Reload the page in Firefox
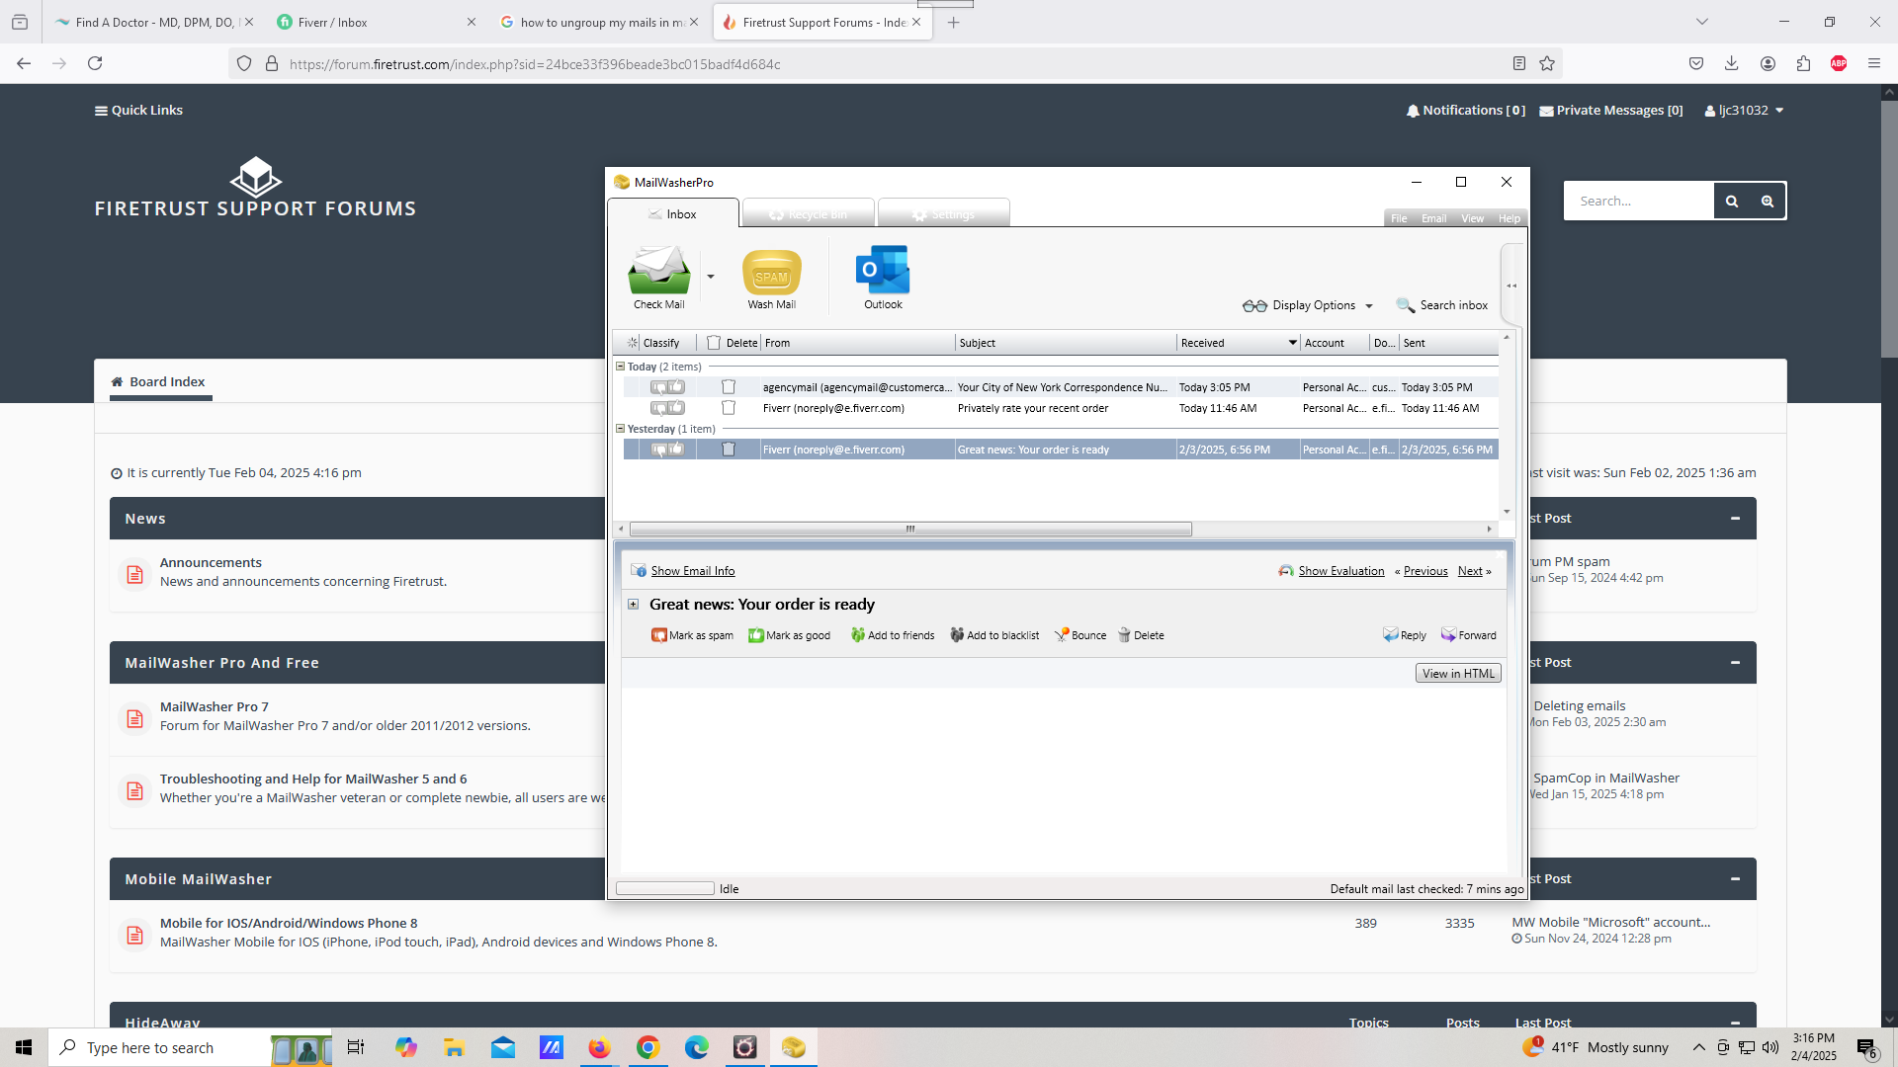The height and width of the screenshot is (1067, 1898). click(x=95, y=63)
